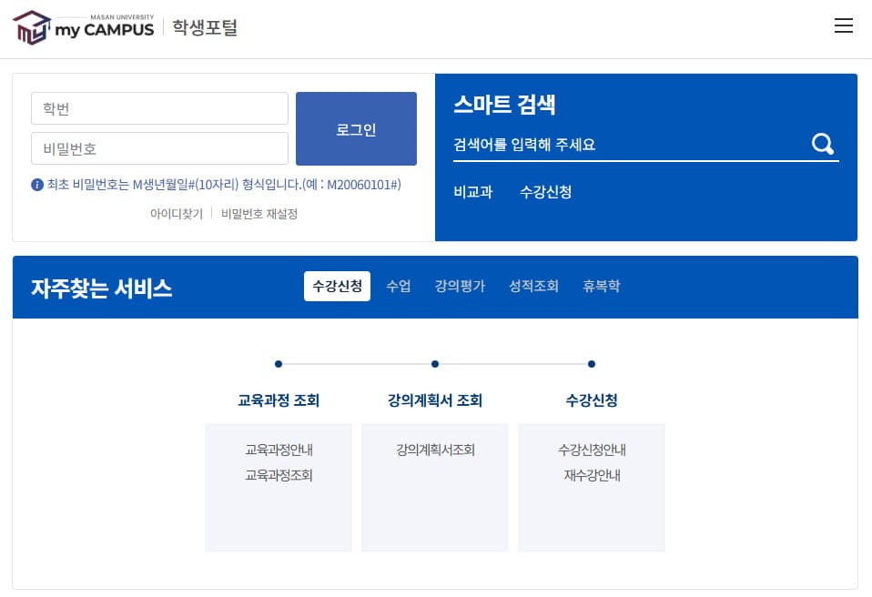Open the 교육과정안내 link
The image size is (872, 597).
coord(278,450)
